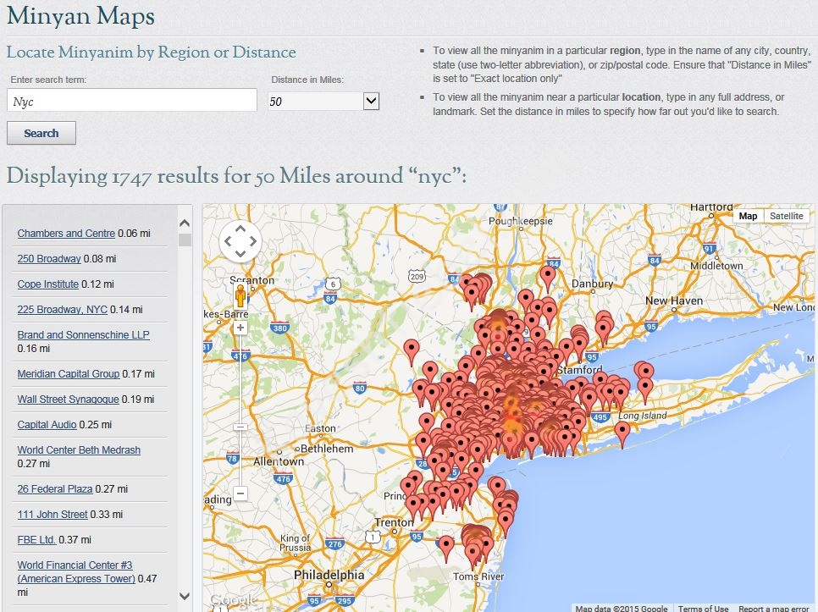Click the isolated marker on Long Island's south shore
This screenshot has width=818, height=612.
click(622, 430)
